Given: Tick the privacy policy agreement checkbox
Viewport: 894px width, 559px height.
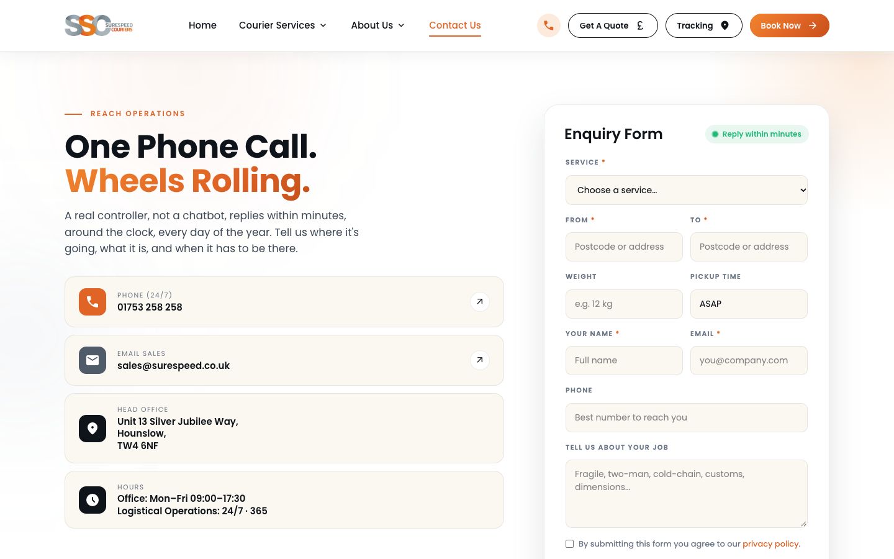Looking at the screenshot, I should 569,544.
